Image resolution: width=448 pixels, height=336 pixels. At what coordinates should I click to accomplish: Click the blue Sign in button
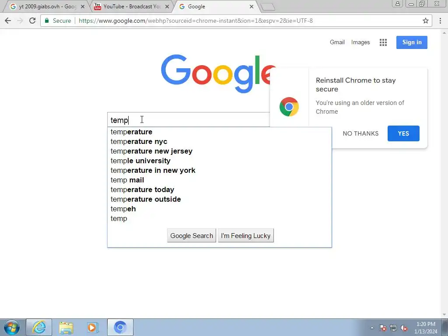412,42
